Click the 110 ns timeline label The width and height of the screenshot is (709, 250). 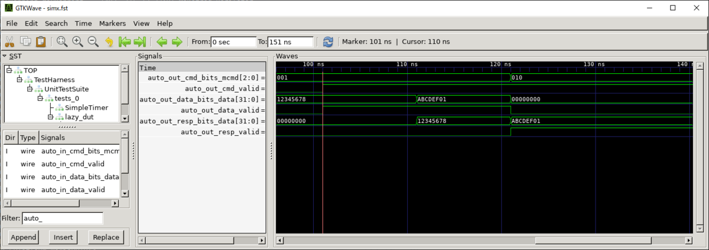[407, 63]
